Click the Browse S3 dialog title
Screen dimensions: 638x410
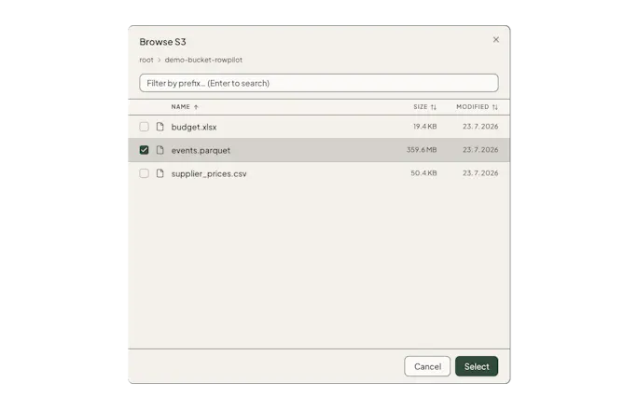[162, 42]
